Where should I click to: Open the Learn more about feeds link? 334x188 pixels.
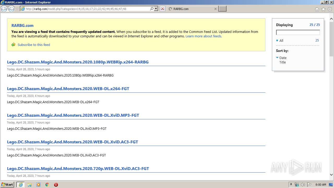[x=204, y=36]
